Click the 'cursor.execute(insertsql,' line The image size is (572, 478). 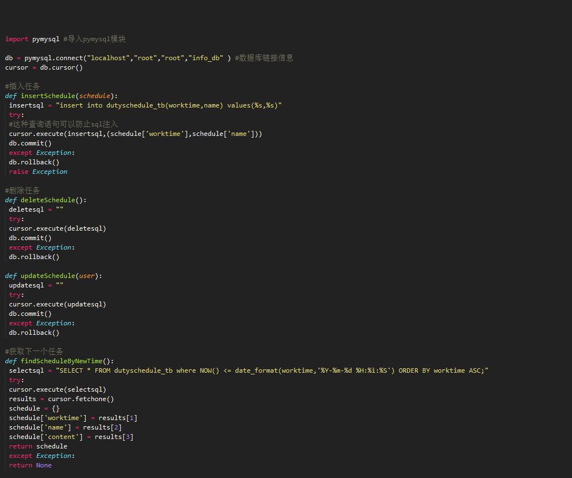pyautogui.click(x=135, y=134)
